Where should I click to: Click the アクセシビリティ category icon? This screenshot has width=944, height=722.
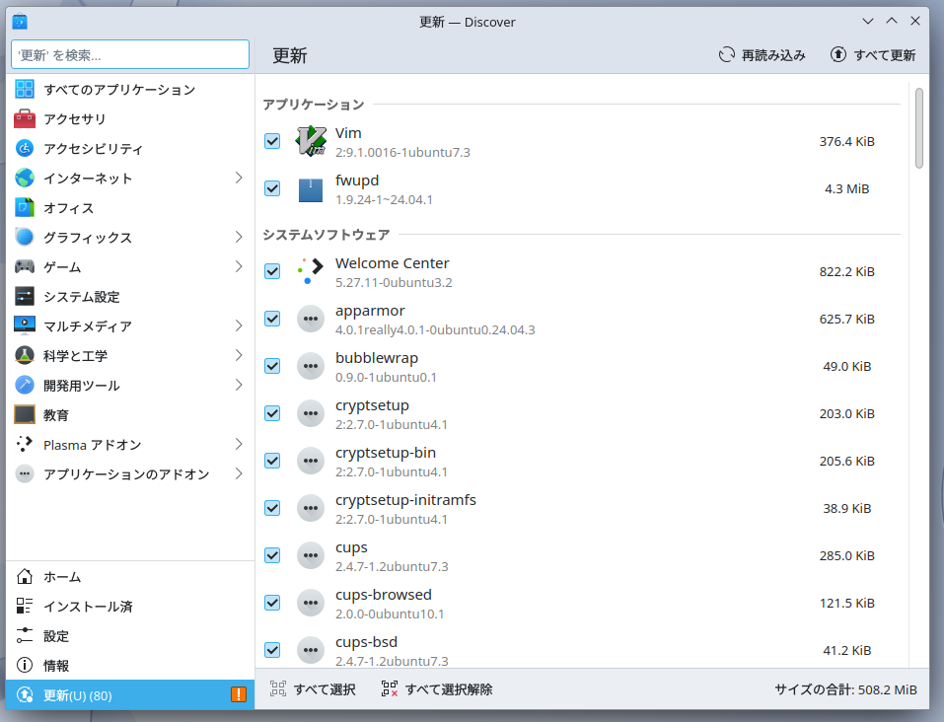point(26,149)
